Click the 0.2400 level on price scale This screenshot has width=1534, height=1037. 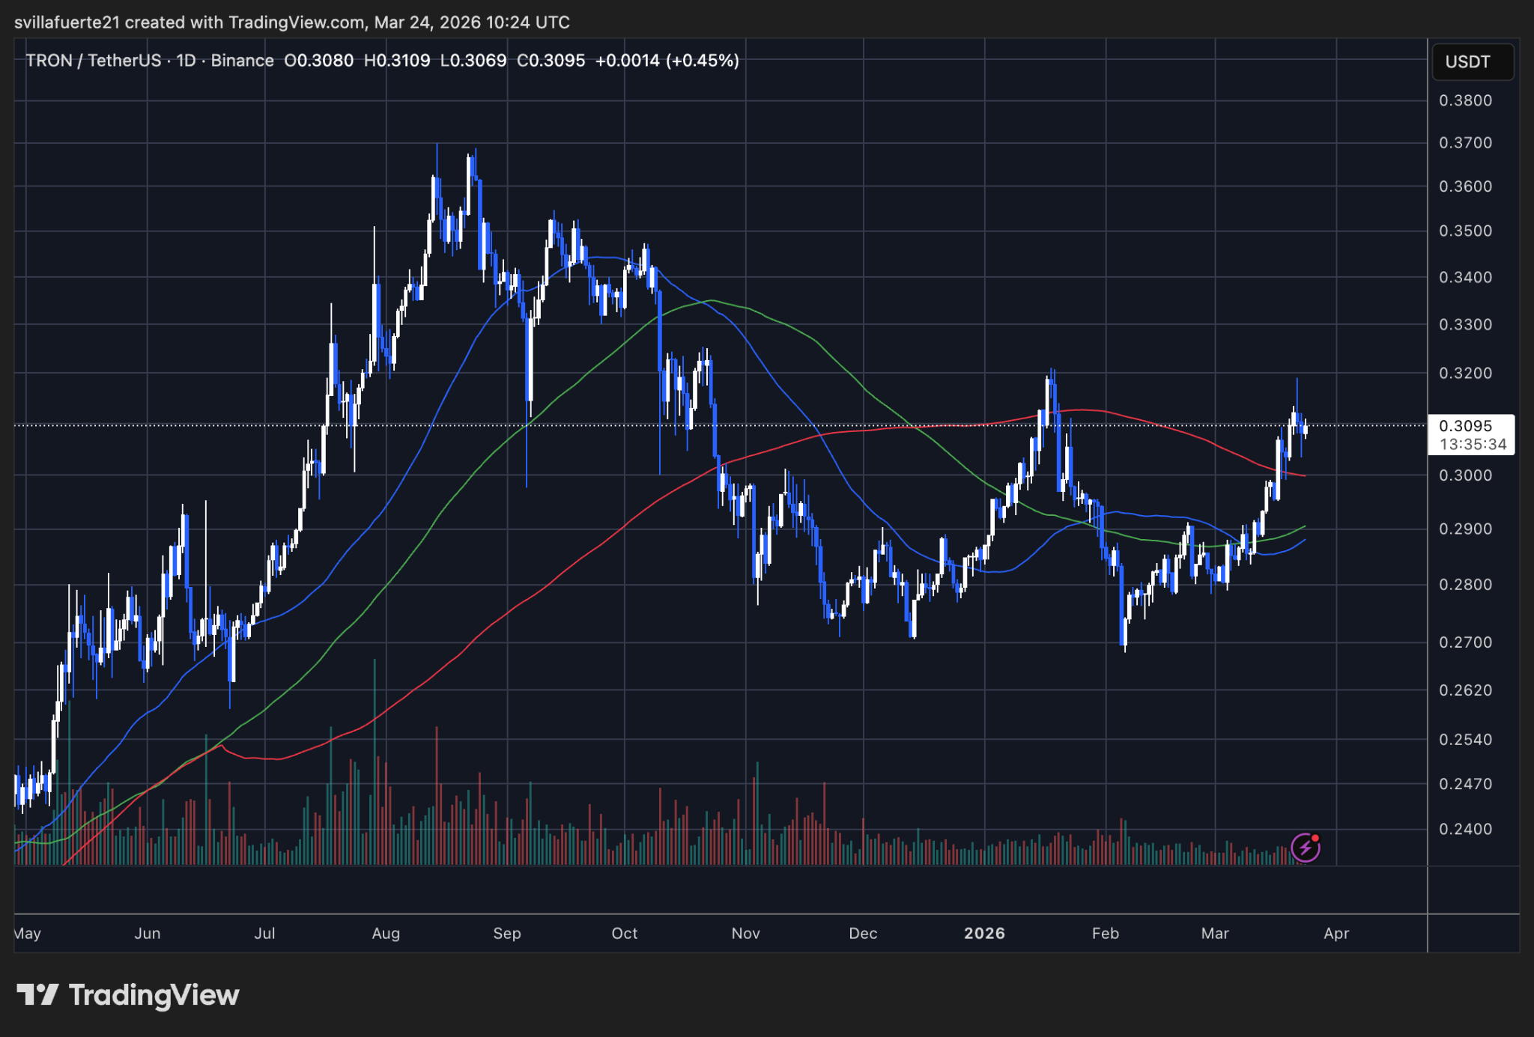(x=1465, y=829)
